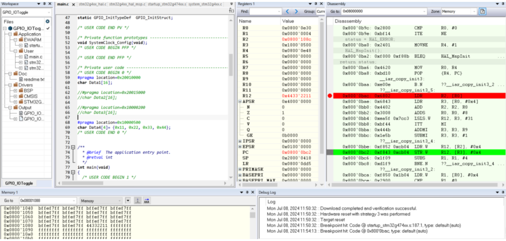Collapse the EWARM folder node
This screenshot has width=506, height=241.
tap(15, 40)
